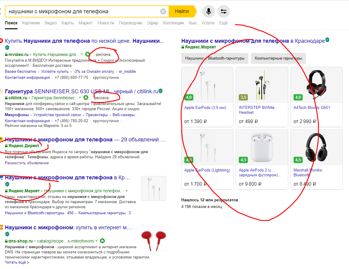Open A4Tech Bloody G501 product card
This screenshot has height=269, width=349.
pos(316,97)
